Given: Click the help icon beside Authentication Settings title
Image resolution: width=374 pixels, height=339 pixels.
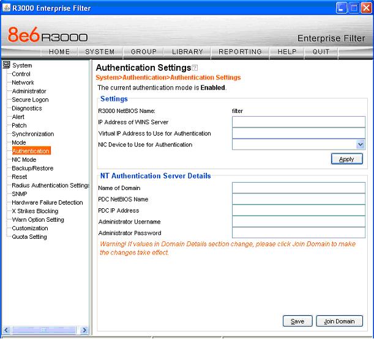Looking at the screenshot, I should point(195,68).
